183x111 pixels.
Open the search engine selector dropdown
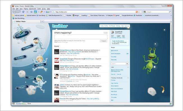[146, 12]
